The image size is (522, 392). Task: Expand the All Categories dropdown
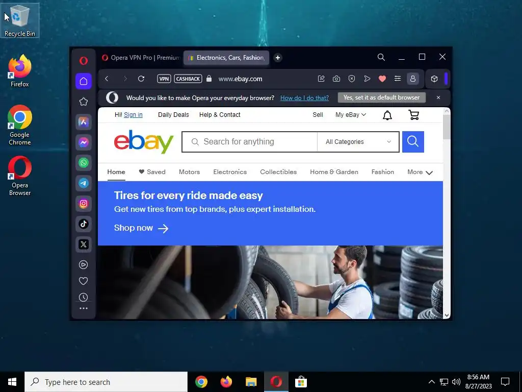click(358, 142)
